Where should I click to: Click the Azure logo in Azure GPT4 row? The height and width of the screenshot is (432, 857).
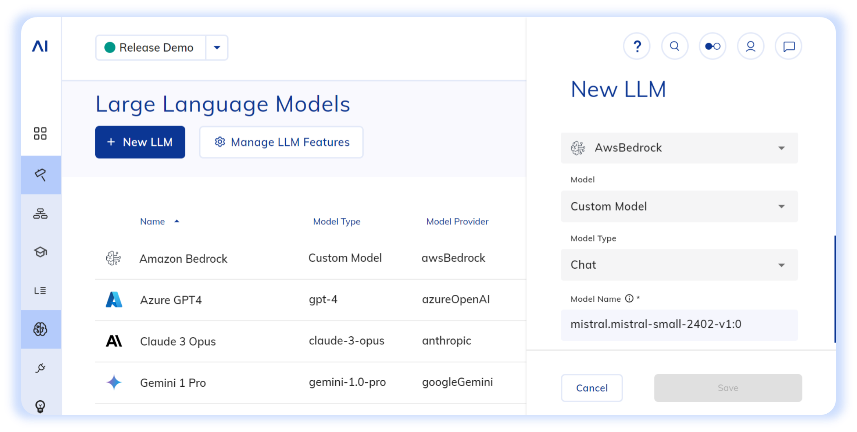114,300
